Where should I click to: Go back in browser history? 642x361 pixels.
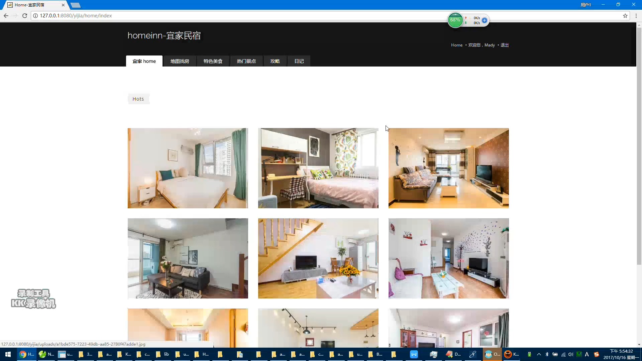[x=6, y=16]
